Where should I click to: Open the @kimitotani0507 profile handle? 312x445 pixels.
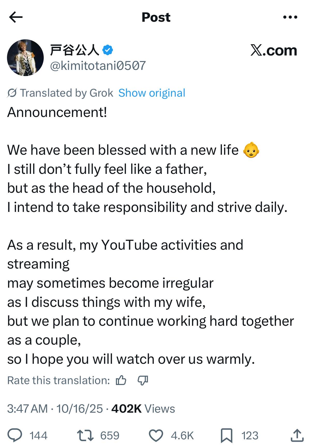pos(98,66)
